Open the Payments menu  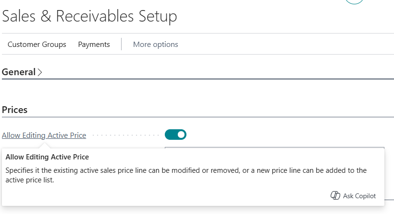[x=94, y=45]
